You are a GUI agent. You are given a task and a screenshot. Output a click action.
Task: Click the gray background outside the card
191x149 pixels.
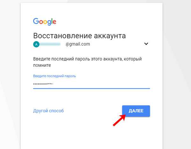pos(177,73)
